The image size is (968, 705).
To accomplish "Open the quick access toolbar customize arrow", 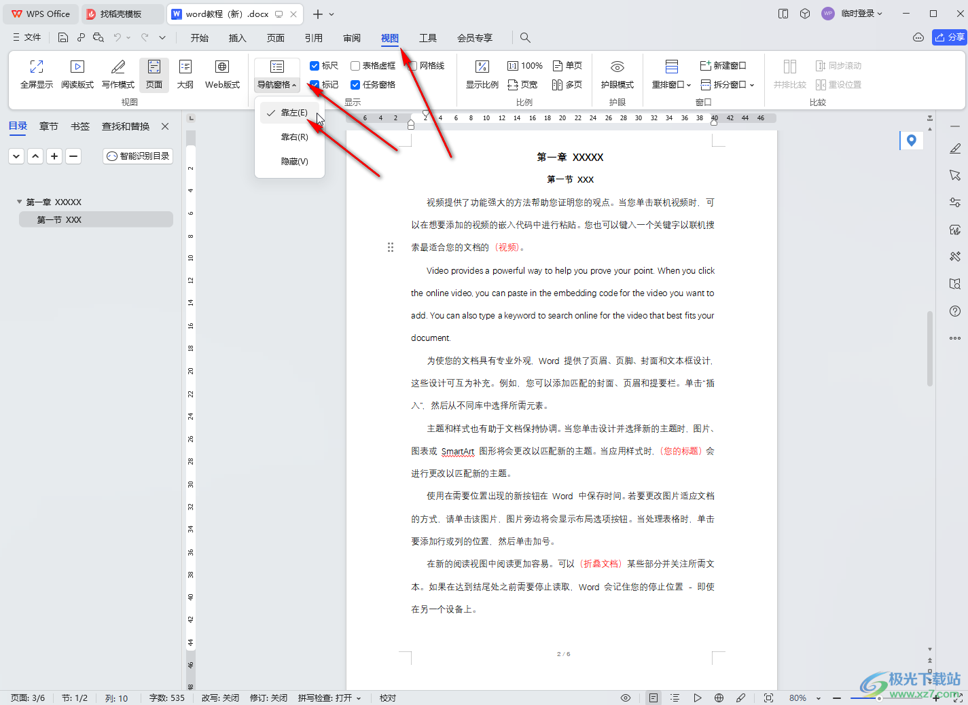I will pos(162,37).
